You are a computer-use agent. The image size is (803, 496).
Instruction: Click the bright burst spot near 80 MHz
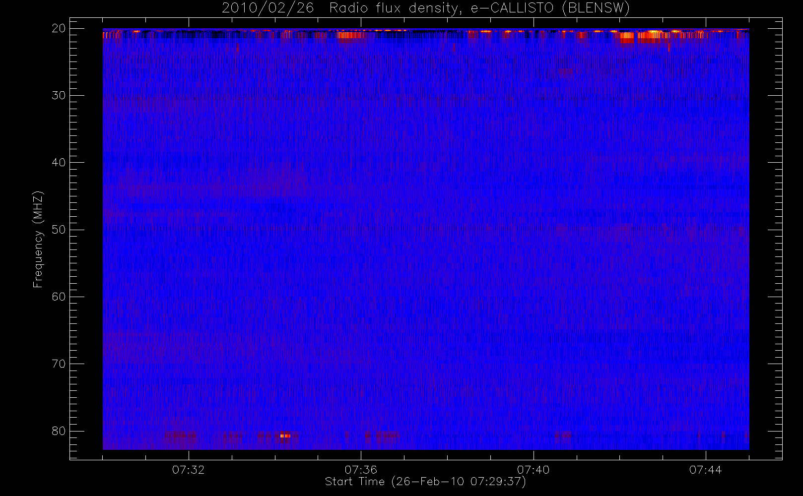pos(285,435)
